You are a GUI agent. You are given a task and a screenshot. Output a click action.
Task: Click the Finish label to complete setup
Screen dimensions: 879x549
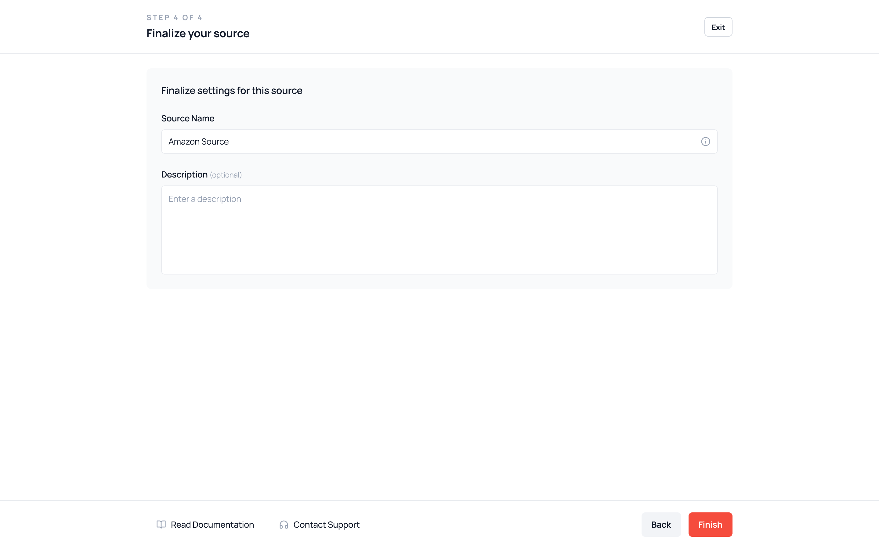pyautogui.click(x=710, y=524)
